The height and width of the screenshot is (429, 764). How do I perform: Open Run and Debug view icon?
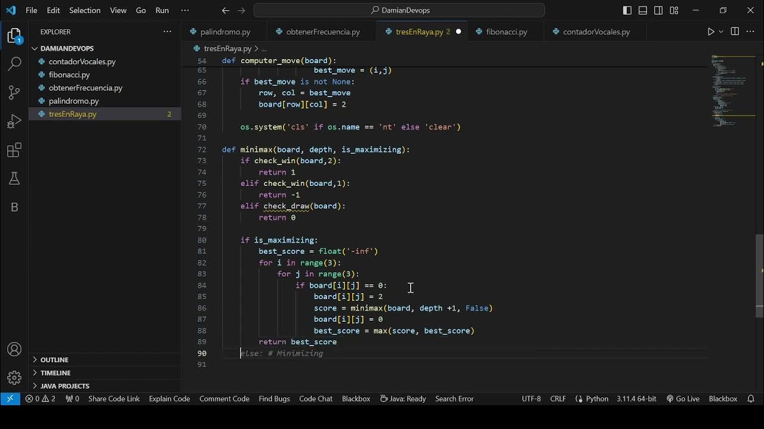tap(14, 122)
